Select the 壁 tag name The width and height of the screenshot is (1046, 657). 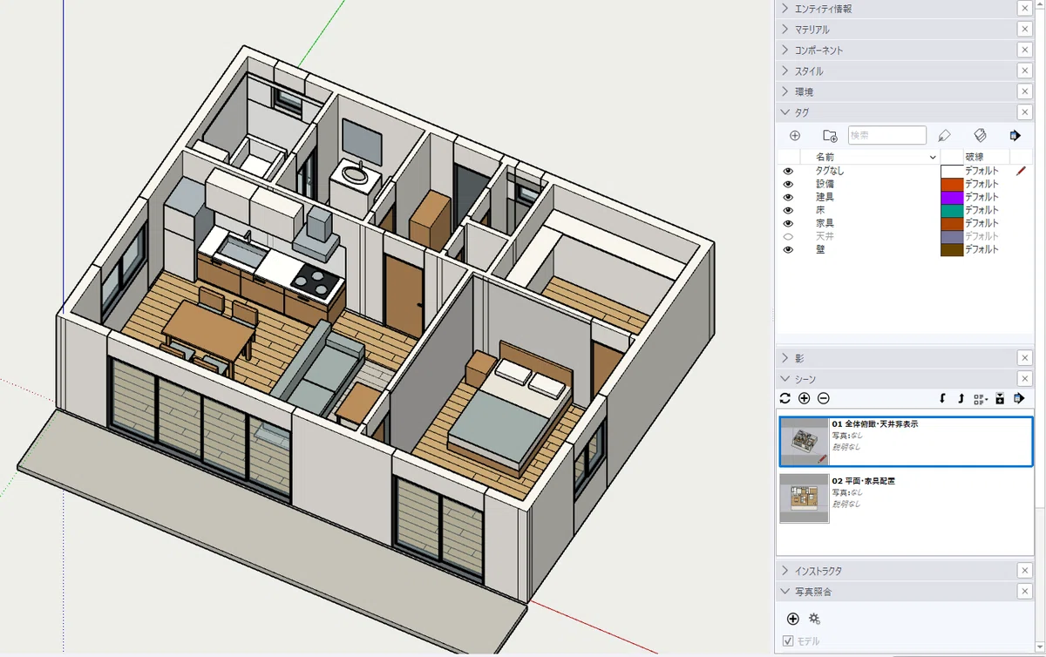click(x=820, y=249)
